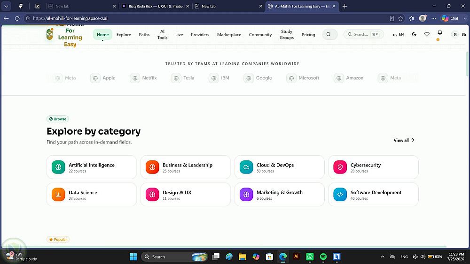Focus the site Search input field
Screen dimensions: 470x264
[364, 34]
